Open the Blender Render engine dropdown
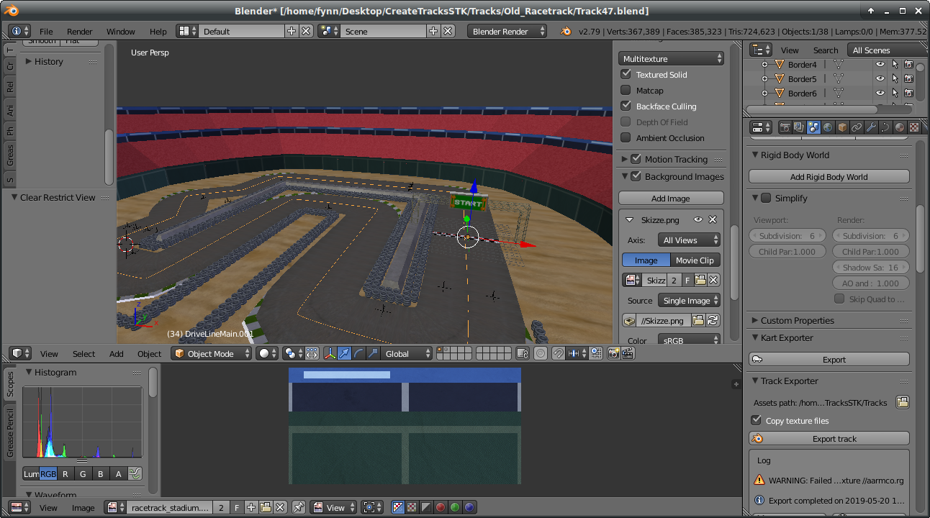930x518 pixels. tap(507, 31)
